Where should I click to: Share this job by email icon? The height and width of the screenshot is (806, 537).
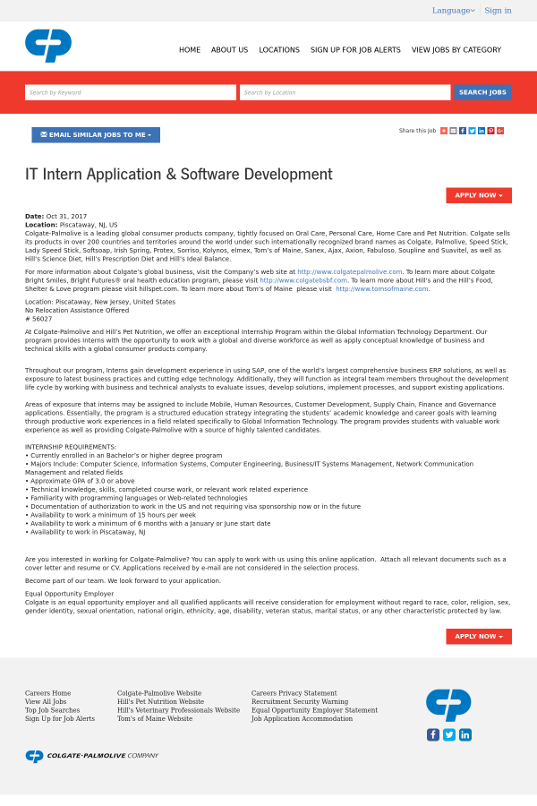[453, 131]
